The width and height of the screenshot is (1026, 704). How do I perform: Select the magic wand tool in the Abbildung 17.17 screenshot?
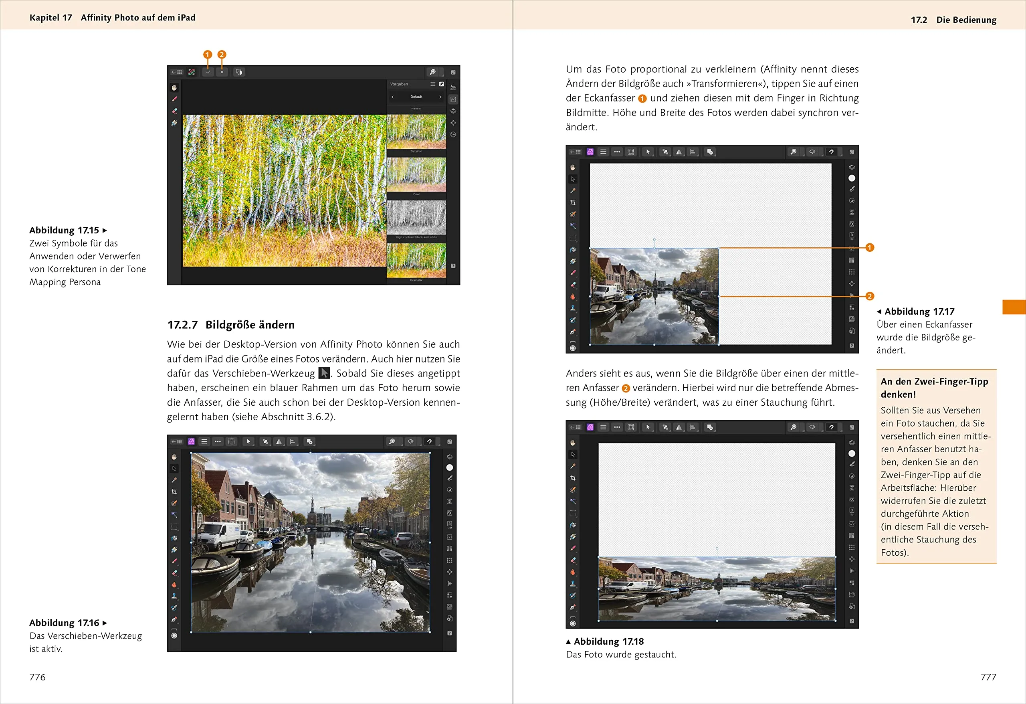[573, 226]
